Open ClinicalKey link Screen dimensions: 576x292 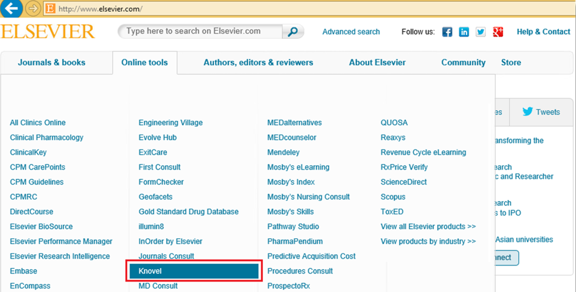(x=28, y=152)
